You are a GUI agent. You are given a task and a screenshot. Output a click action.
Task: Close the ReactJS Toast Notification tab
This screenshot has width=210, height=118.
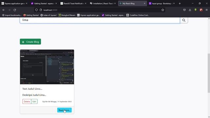[x=86, y=4]
